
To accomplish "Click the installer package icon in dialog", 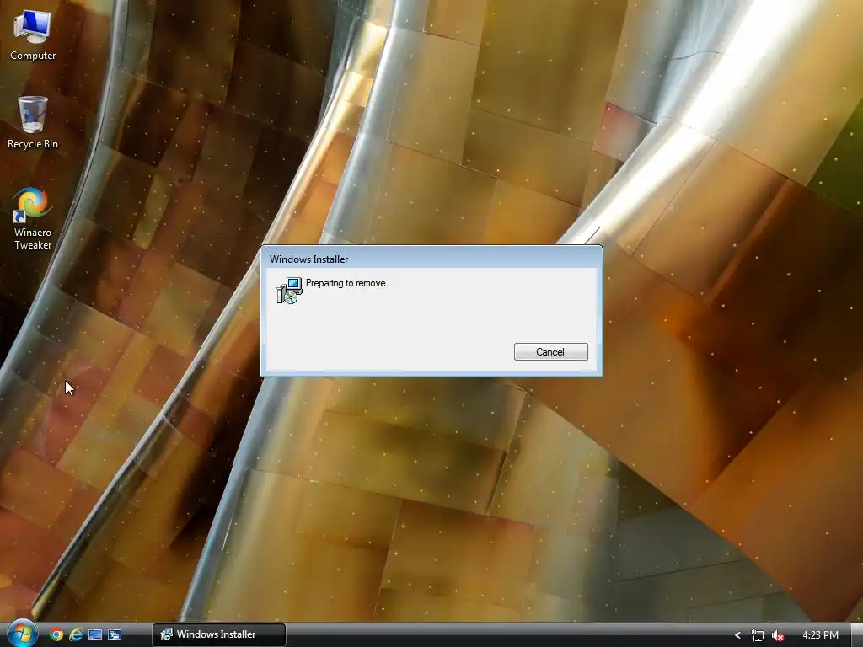I will [289, 291].
